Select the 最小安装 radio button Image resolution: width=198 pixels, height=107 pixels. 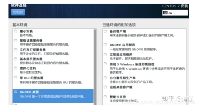tap(16, 31)
